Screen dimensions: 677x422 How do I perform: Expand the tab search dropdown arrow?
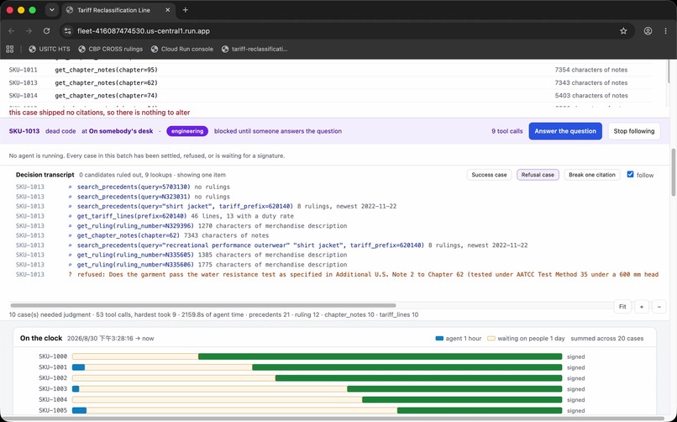(x=52, y=10)
